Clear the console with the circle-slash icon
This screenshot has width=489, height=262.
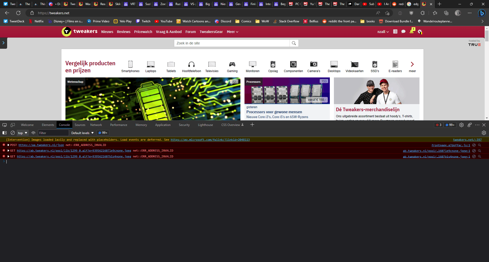click(x=12, y=133)
